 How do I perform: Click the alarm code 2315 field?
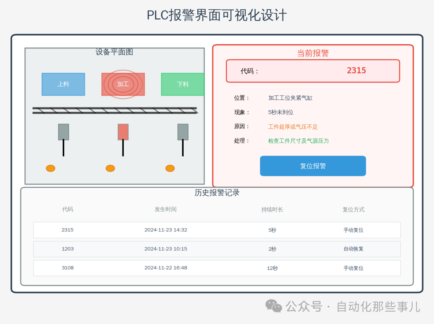coord(313,71)
